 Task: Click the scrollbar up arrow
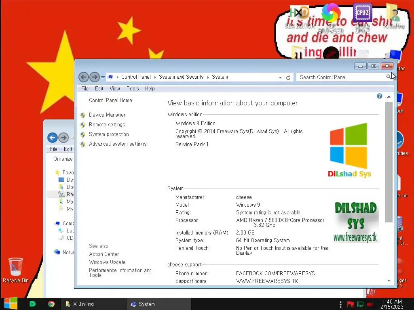(389, 97)
